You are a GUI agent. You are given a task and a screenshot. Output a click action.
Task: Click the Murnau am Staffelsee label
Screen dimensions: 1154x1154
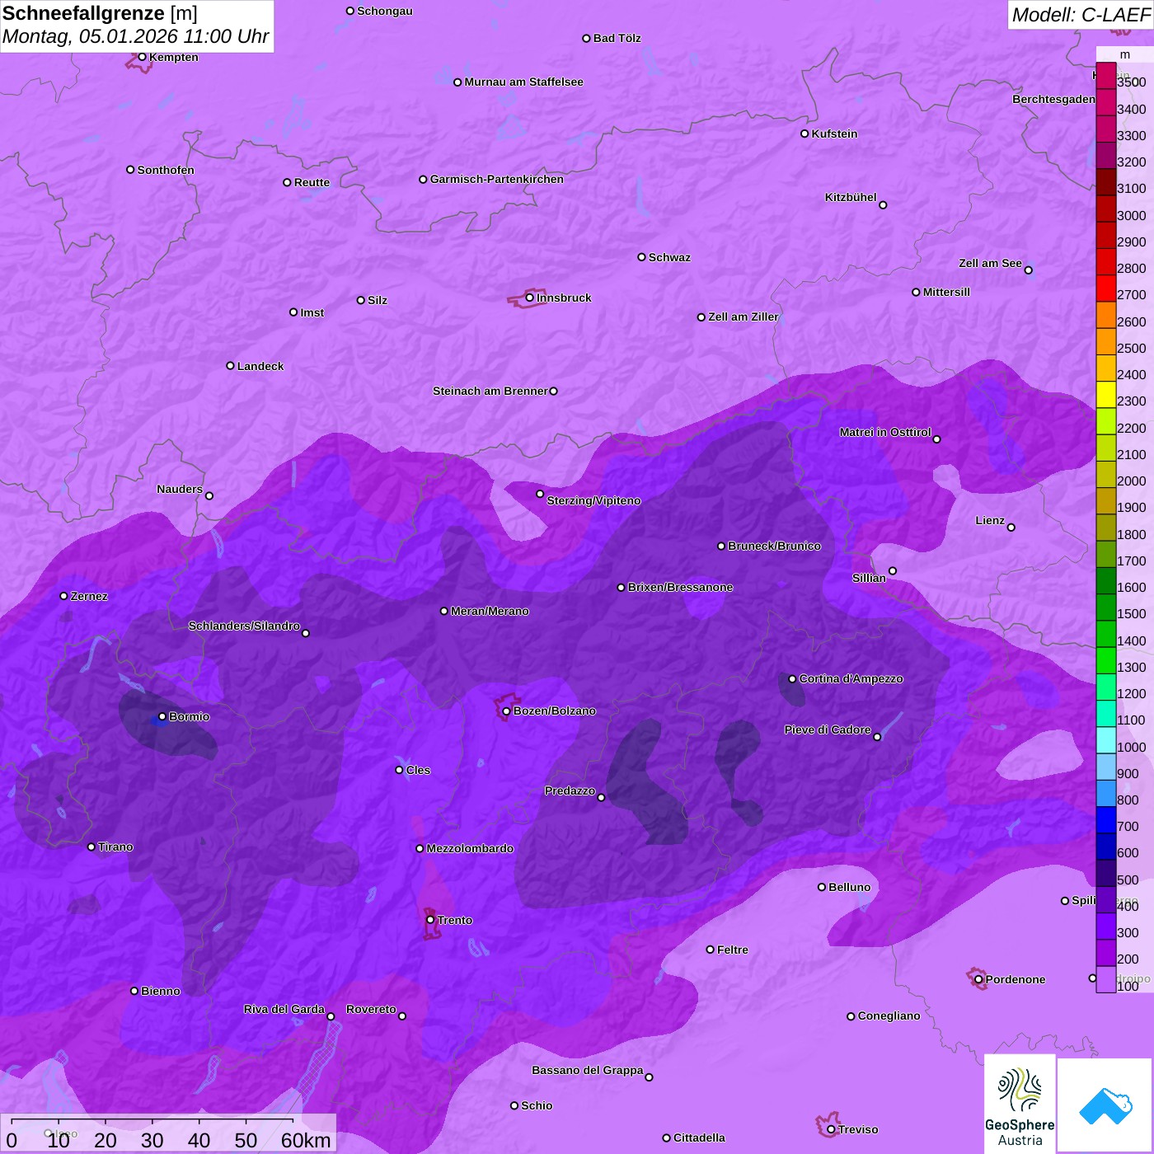click(x=523, y=82)
